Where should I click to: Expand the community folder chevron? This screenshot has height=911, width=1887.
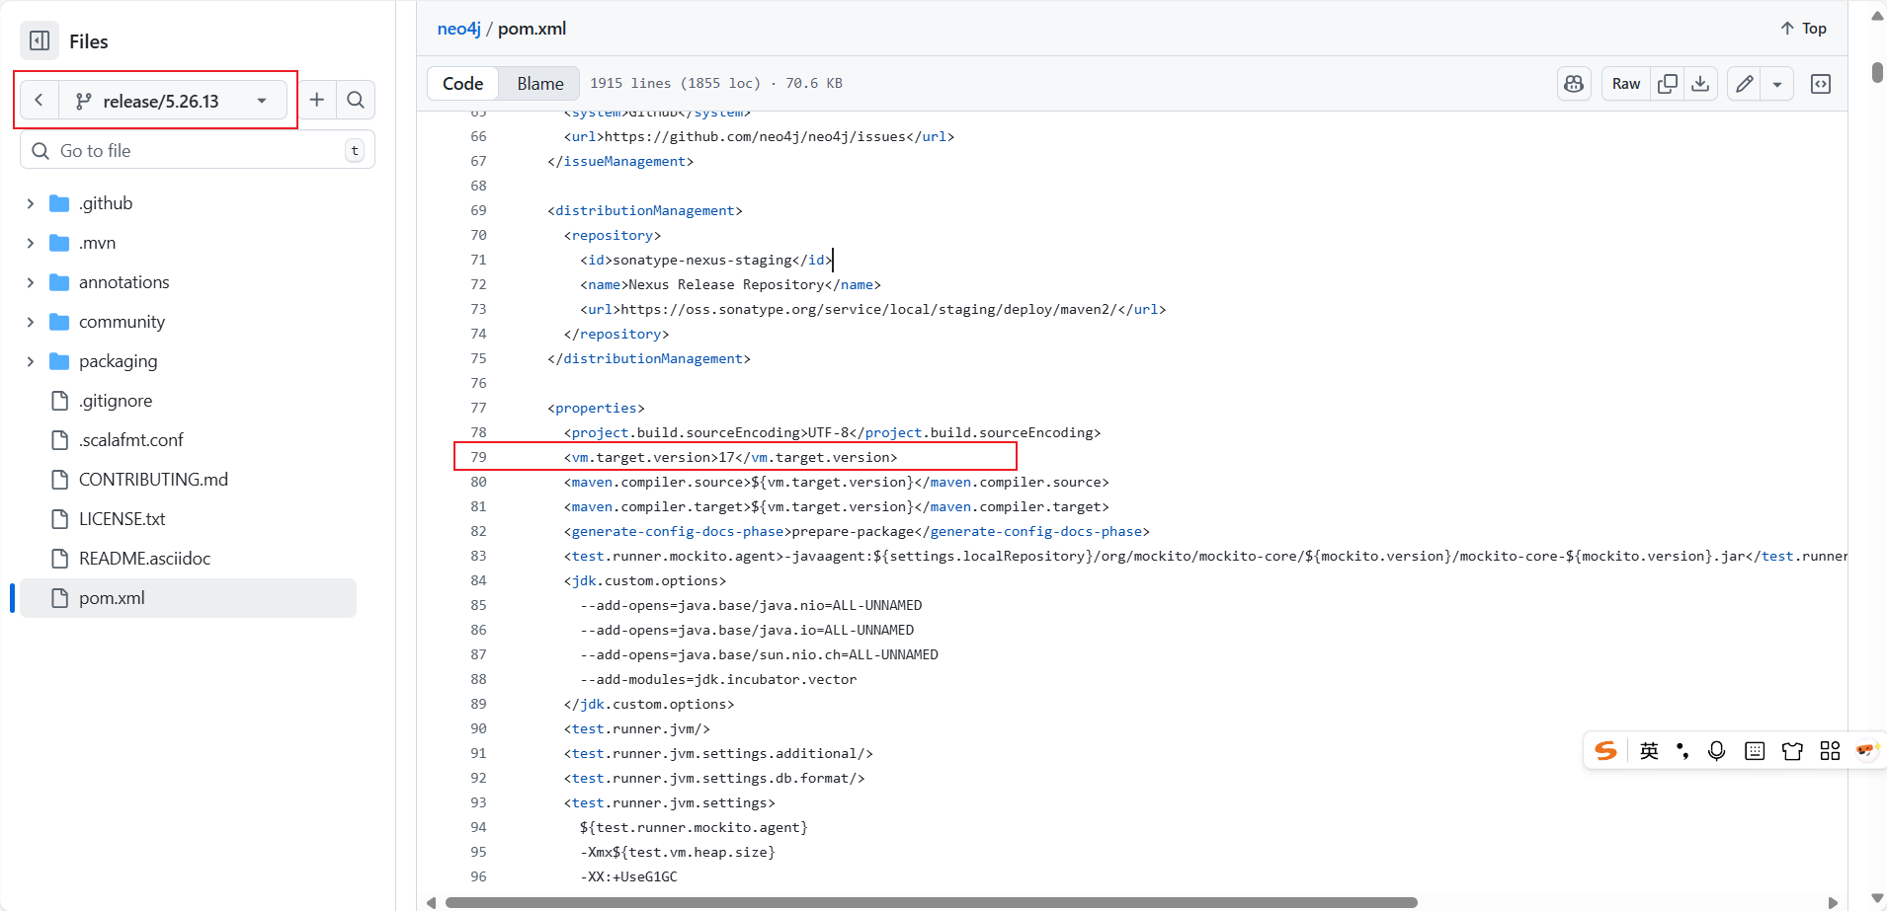pyautogui.click(x=31, y=322)
